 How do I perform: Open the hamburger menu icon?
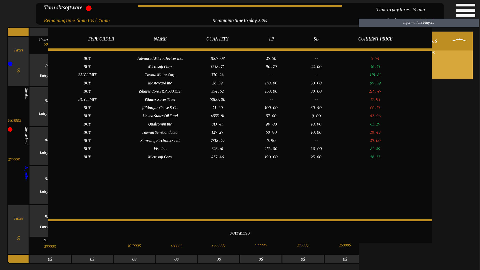pos(465,10)
